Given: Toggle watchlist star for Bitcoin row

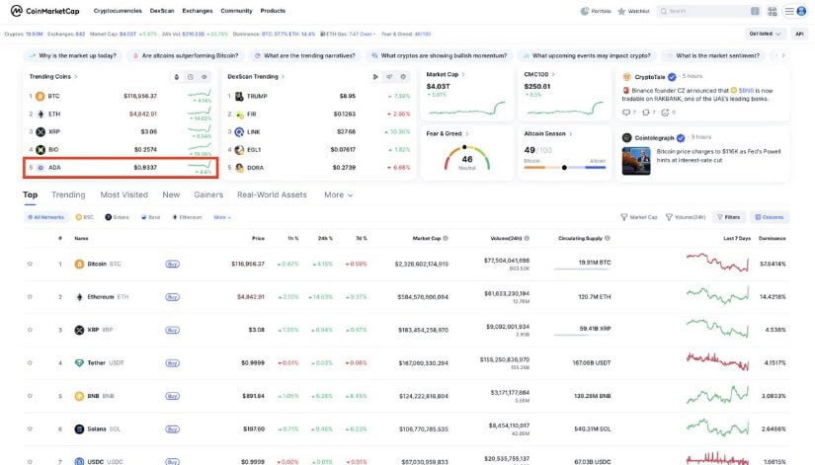Looking at the screenshot, I should coord(30,264).
